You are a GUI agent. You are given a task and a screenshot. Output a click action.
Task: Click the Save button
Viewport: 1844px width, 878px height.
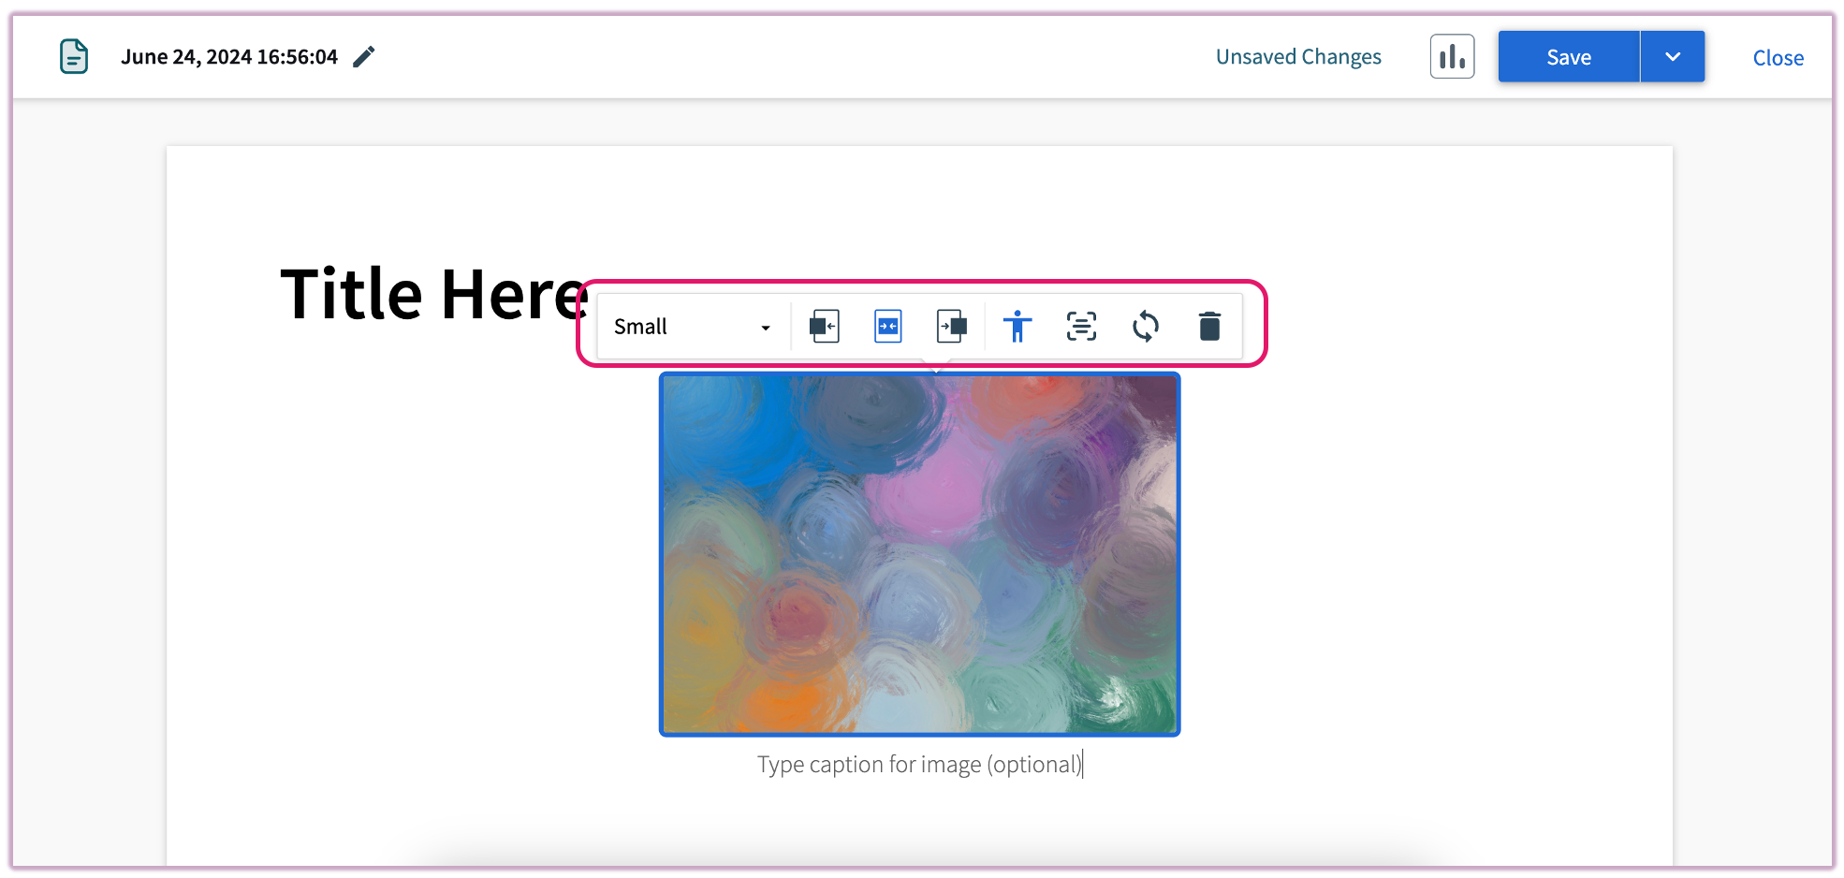1568,56
